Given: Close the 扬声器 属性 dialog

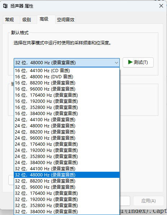Looking at the screenshot, I should [x=161, y=6].
